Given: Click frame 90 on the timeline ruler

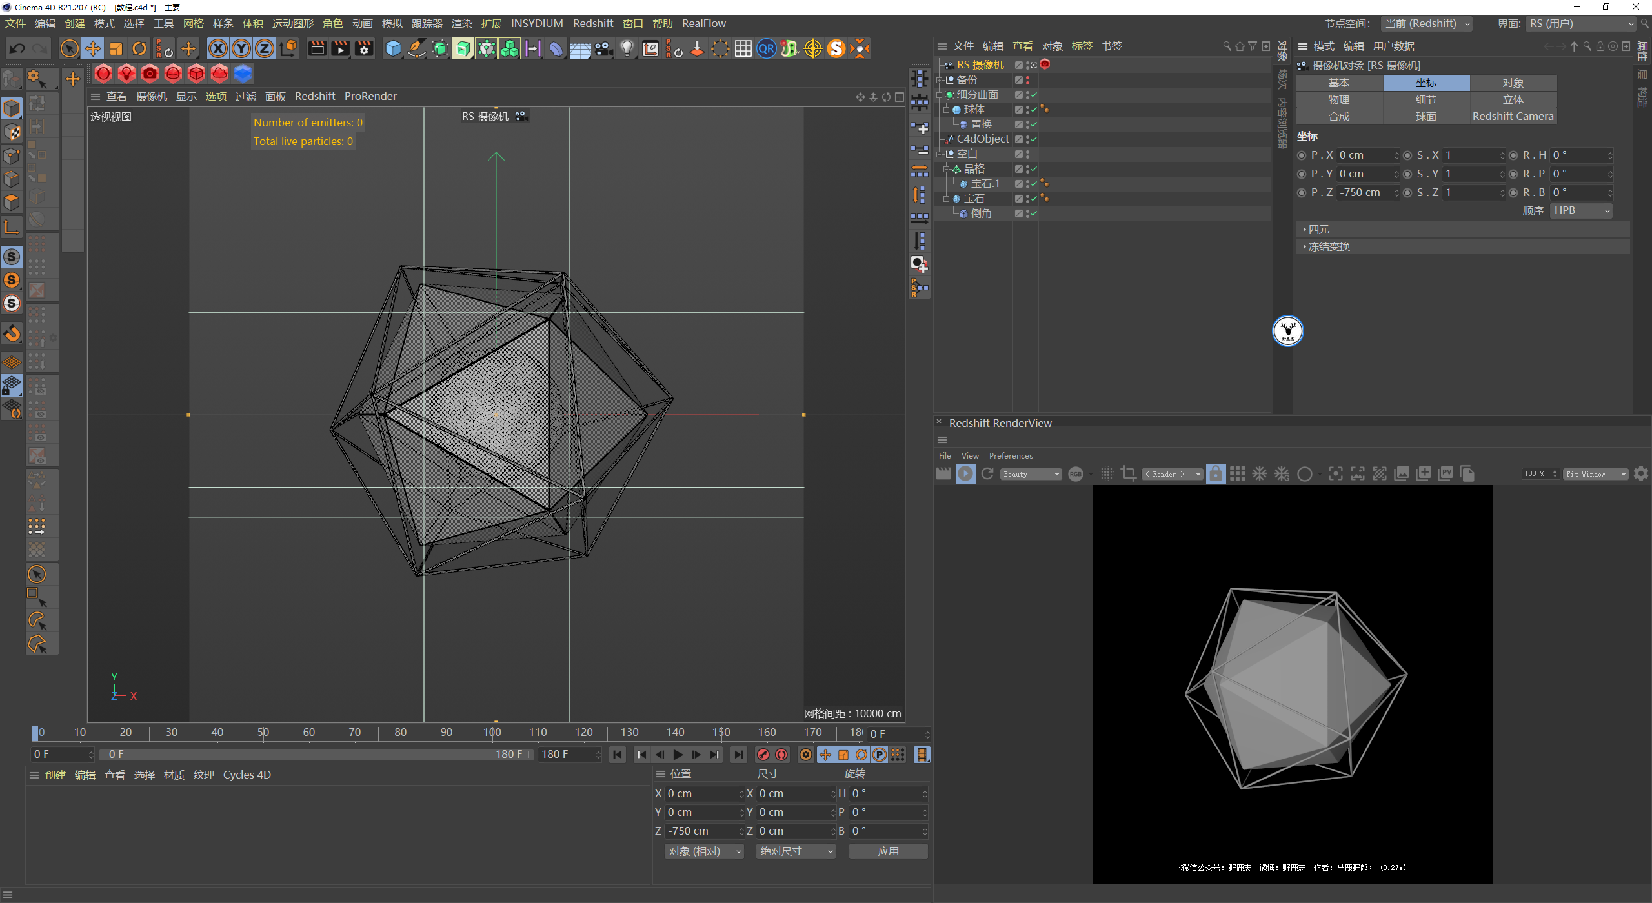Looking at the screenshot, I should tap(447, 733).
